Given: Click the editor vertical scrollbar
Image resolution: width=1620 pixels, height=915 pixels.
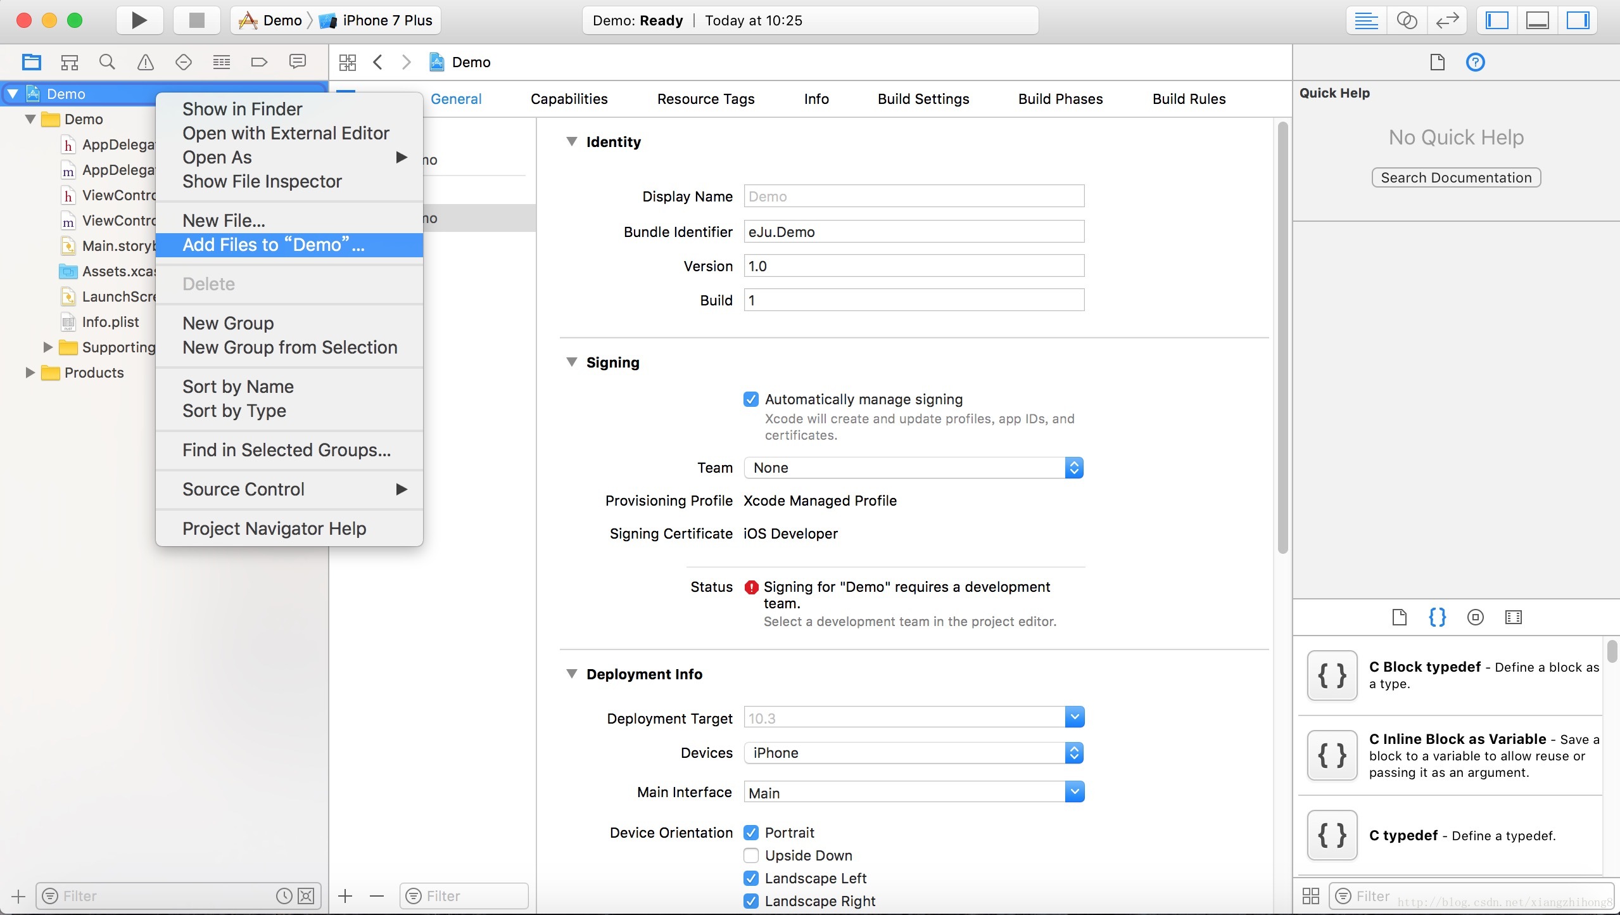Looking at the screenshot, I should 1283,338.
